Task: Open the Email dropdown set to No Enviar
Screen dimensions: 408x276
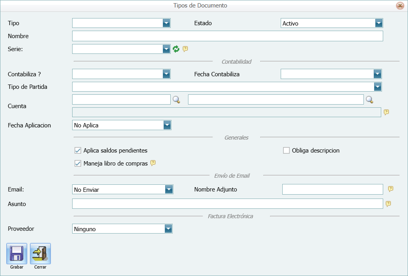Action: pyautogui.click(x=169, y=190)
